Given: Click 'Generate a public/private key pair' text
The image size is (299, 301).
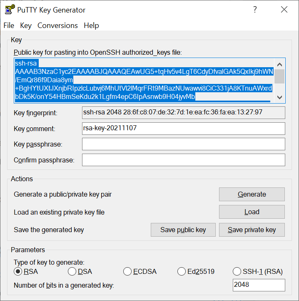Looking at the screenshot, I should click(x=62, y=195).
